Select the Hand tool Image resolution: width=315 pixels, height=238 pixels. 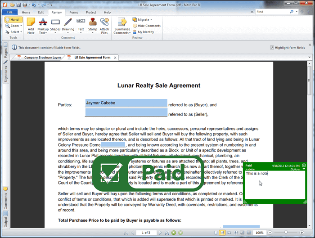[13, 19]
